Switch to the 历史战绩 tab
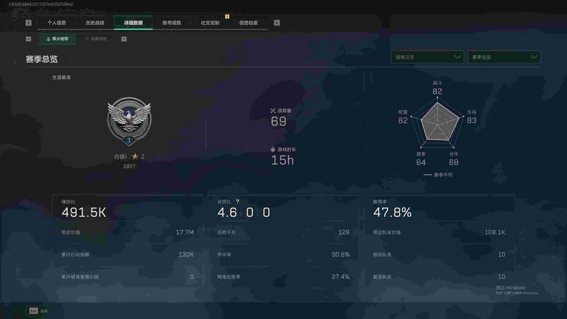567x319 pixels. (x=95, y=23)
